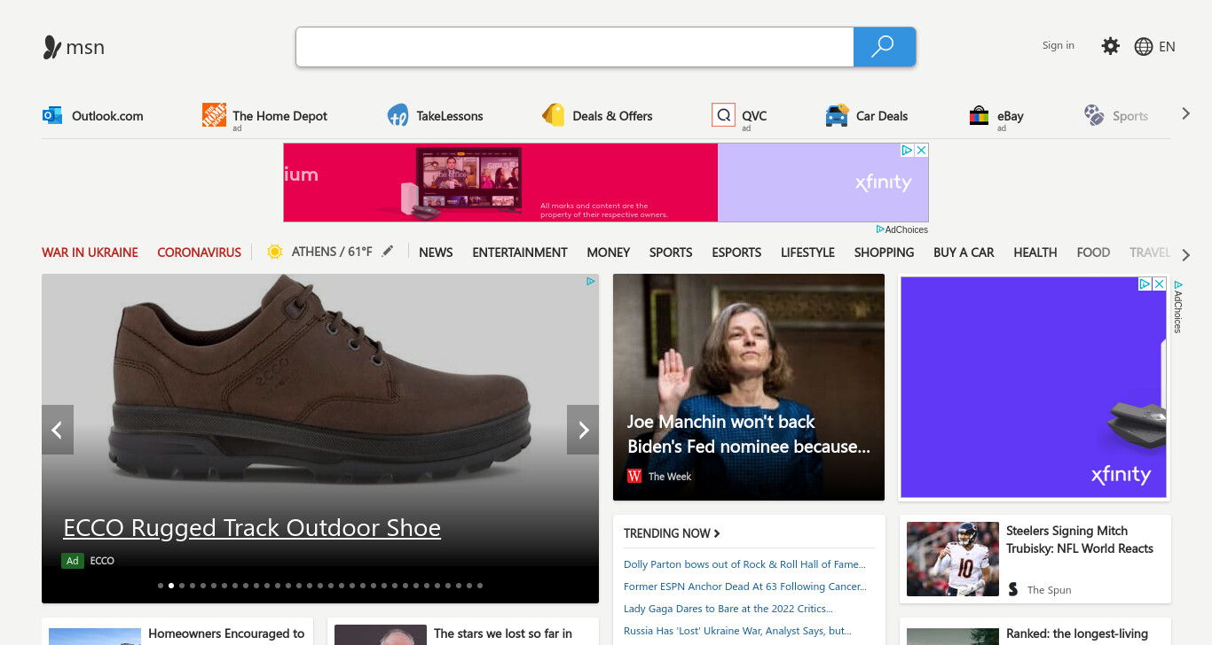Go to previous carousel slide
This screenshot has width=1212, height=645.
[57, 430]
